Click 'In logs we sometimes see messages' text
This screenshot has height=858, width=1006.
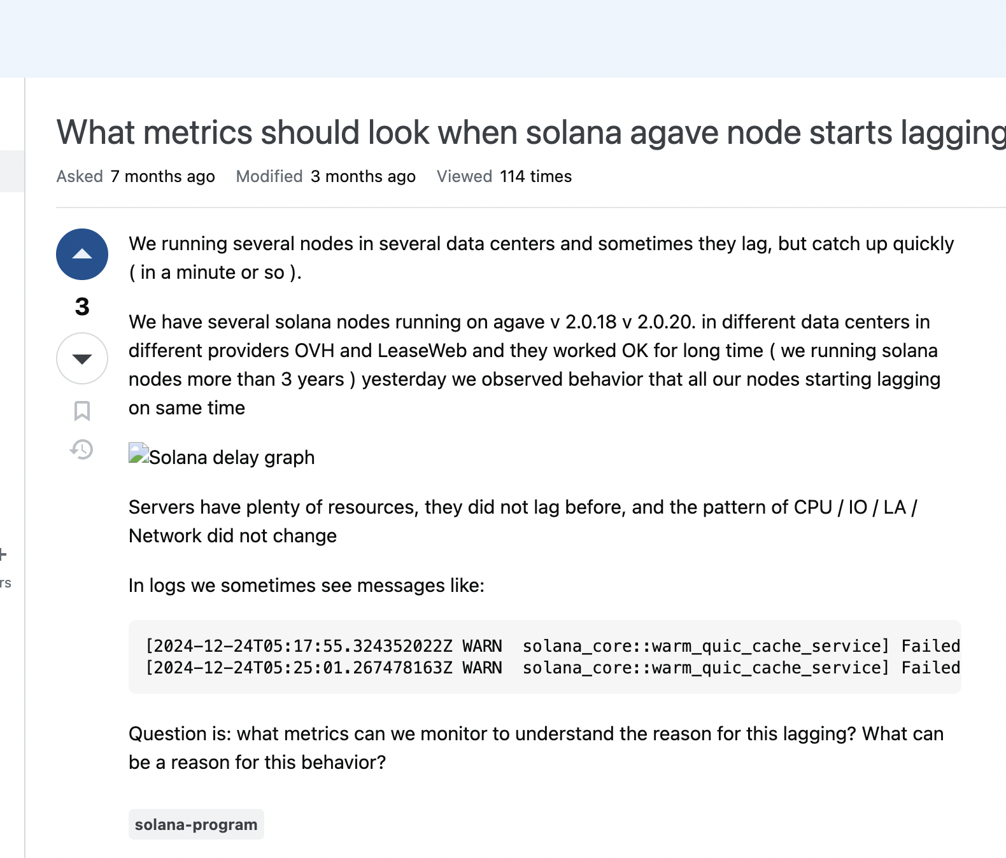pyautogui.click(x=306, y=586)
